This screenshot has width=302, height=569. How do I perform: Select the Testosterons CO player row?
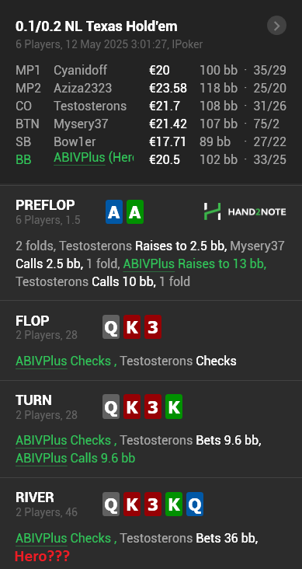click(151, 106)
